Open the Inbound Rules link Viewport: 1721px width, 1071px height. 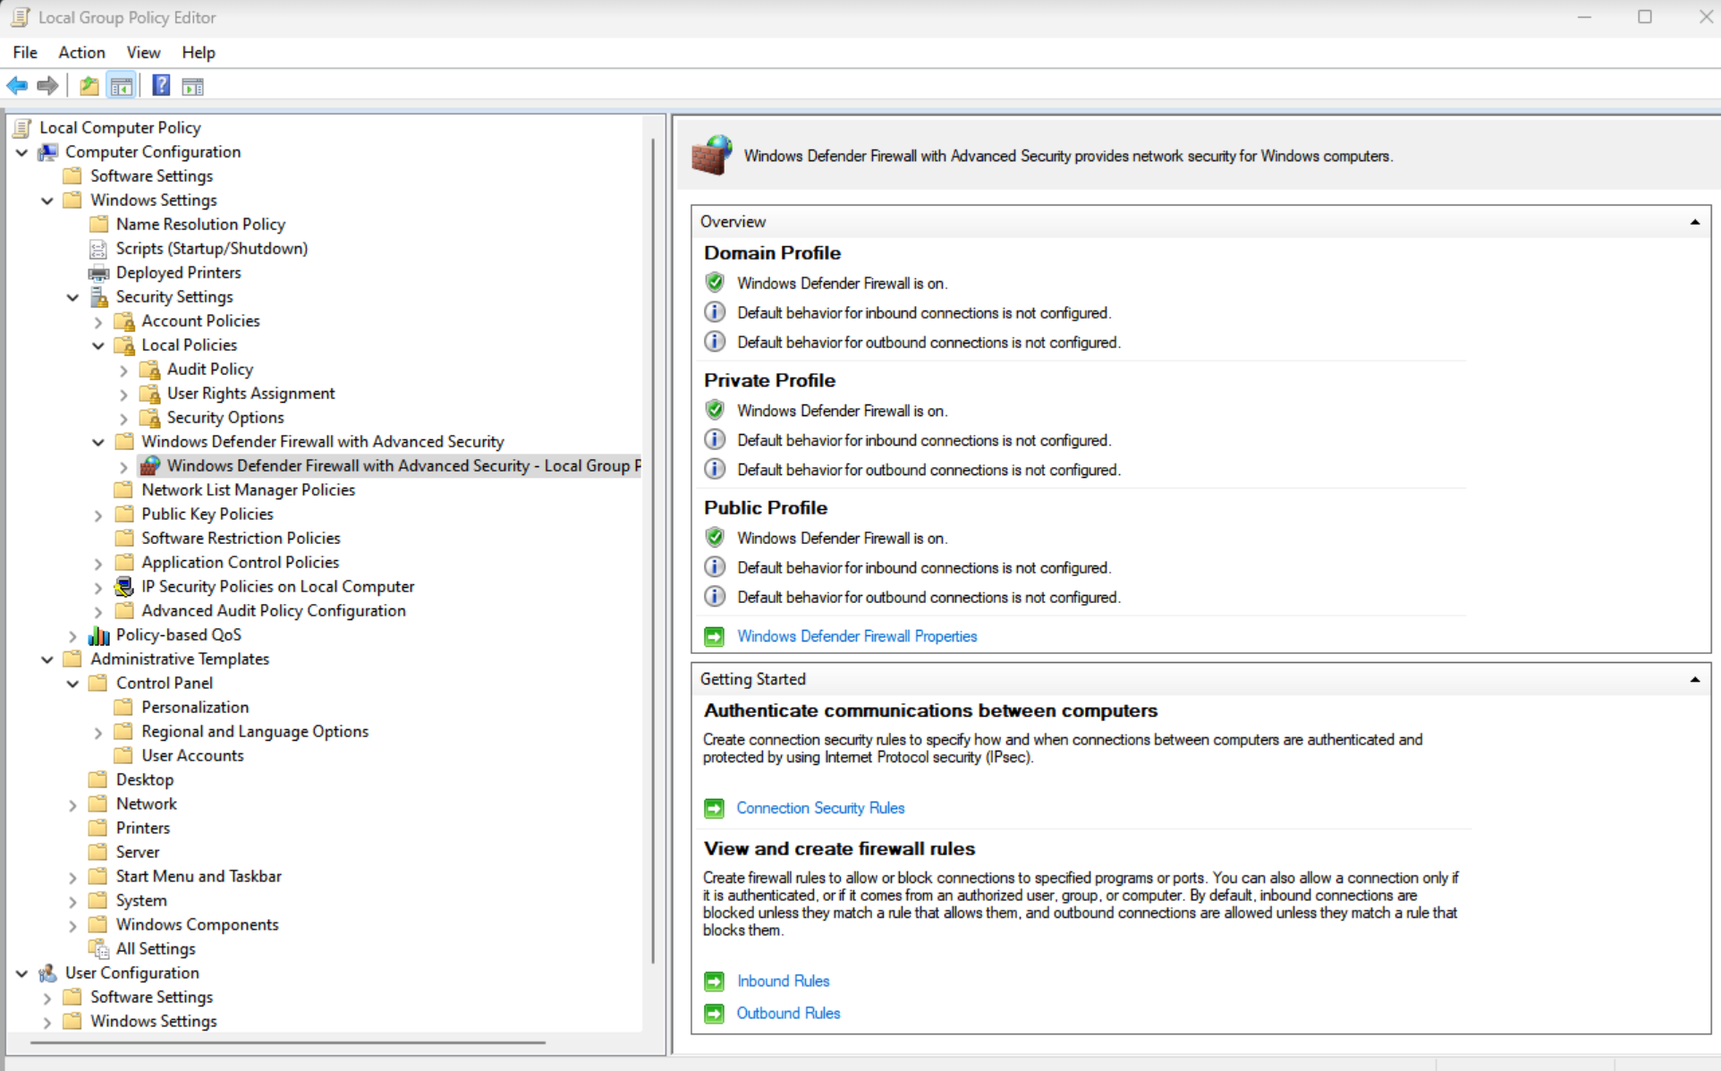(783, 982)
